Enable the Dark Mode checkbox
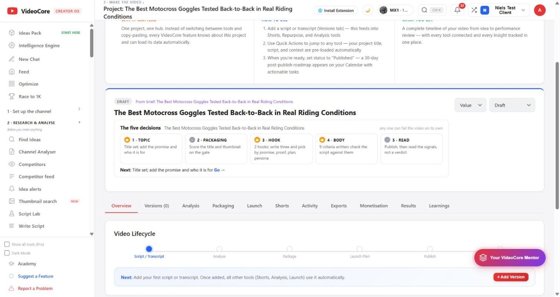This screenshot has width=560, height=297. point(7,253)
